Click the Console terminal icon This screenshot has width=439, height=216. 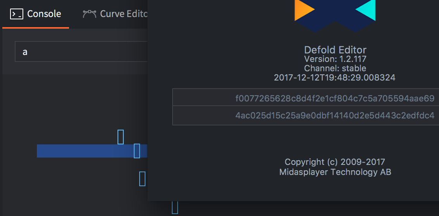point(17,14)
